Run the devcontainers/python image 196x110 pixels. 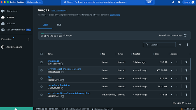pos(171,95)
